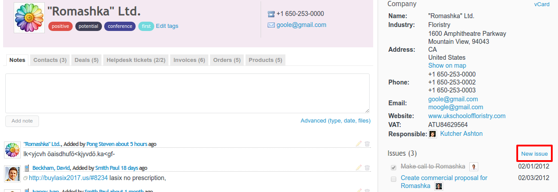Expand Advanced (type, date, files) options

point(336,121)
